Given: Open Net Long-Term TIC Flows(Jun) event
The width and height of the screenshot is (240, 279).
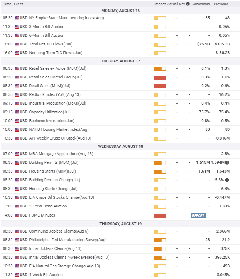Looking at the screenshot, I should [x=56, y=53].
